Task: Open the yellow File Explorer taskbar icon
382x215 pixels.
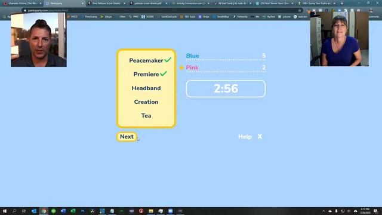Action: pyautogui.click(x=151, y=211)
